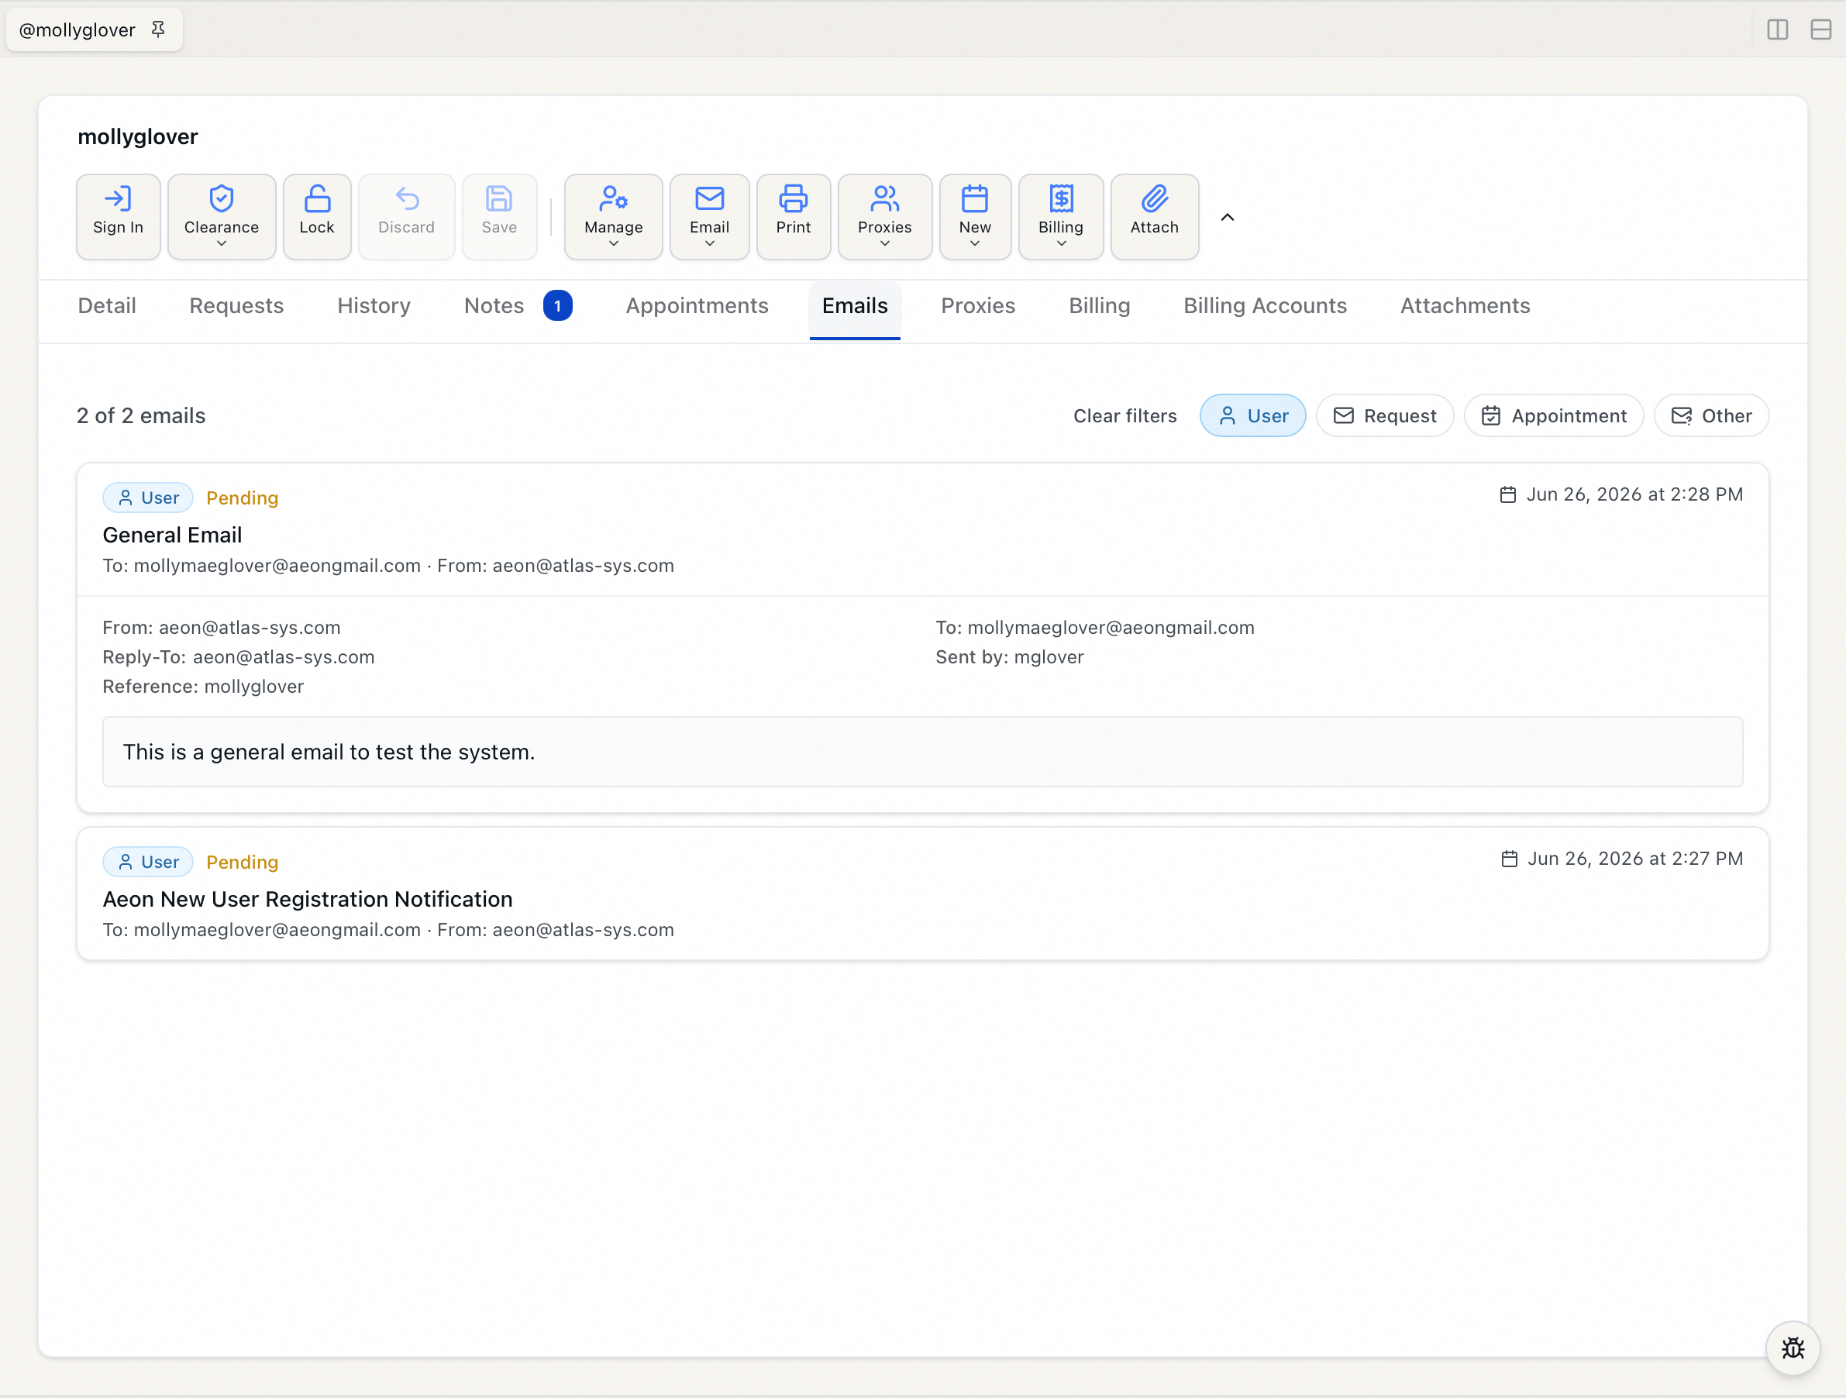Click the Attach paperclip button
Screen dimensions: 1846x1398
click(x=1154, y=216)
